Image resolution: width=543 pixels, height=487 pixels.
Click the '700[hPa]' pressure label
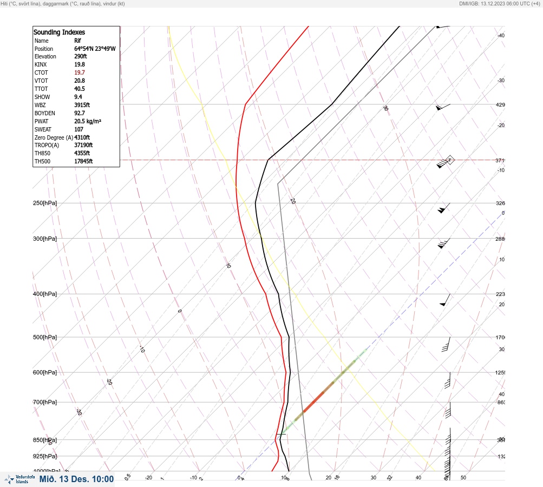[x=45, y=402]
